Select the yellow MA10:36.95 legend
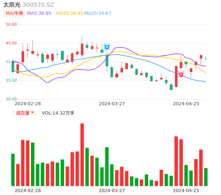The height and width of the screenshot is (195, 221). 70,14
